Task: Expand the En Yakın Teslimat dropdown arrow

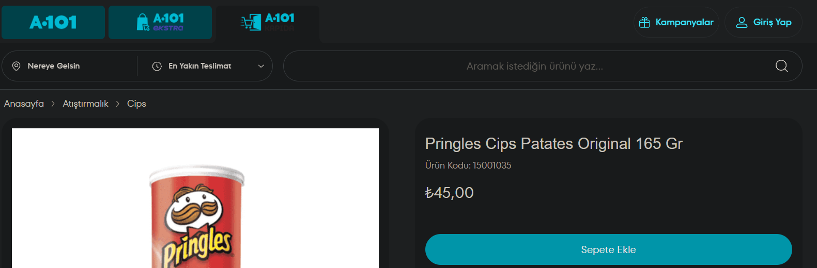Action: [x=261, y=66]
